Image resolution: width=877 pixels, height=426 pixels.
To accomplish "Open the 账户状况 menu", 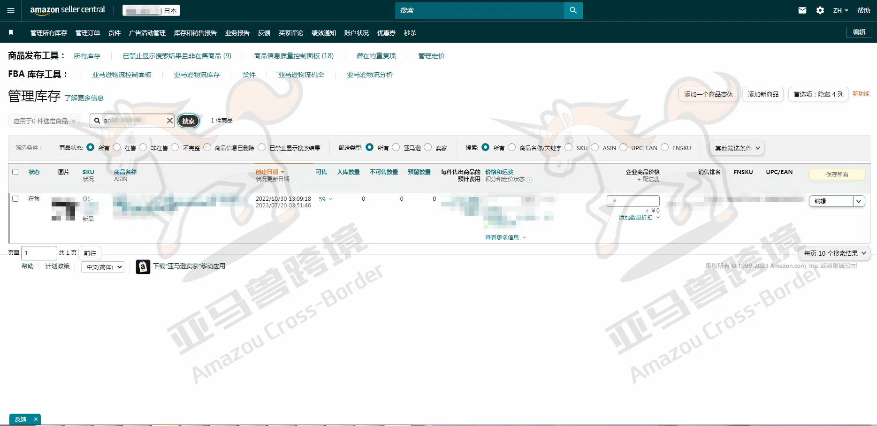I will pos(357,33).
